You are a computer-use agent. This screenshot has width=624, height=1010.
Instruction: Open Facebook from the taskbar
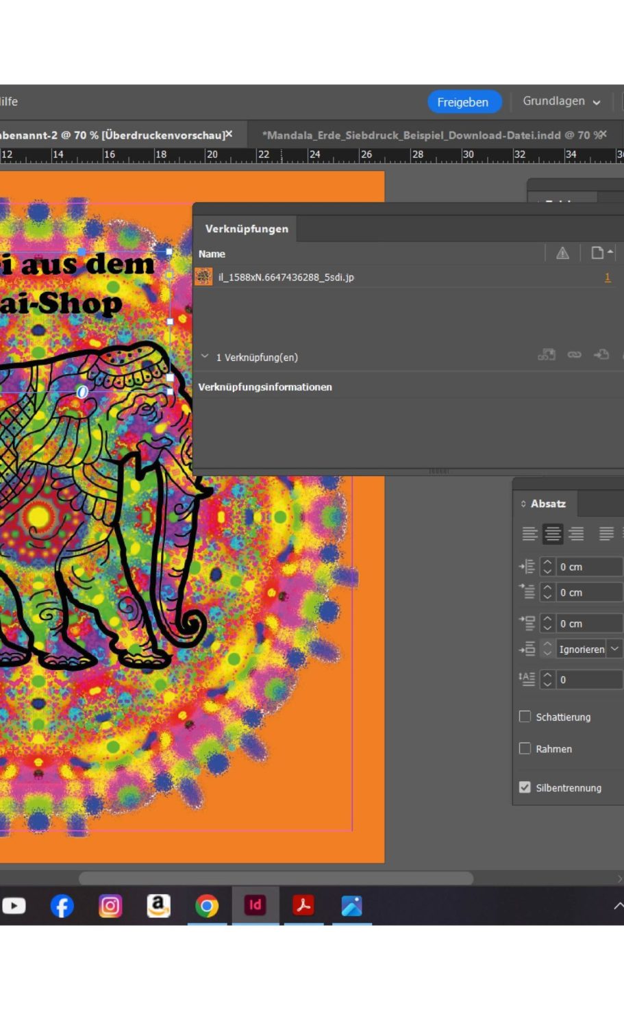62,906
